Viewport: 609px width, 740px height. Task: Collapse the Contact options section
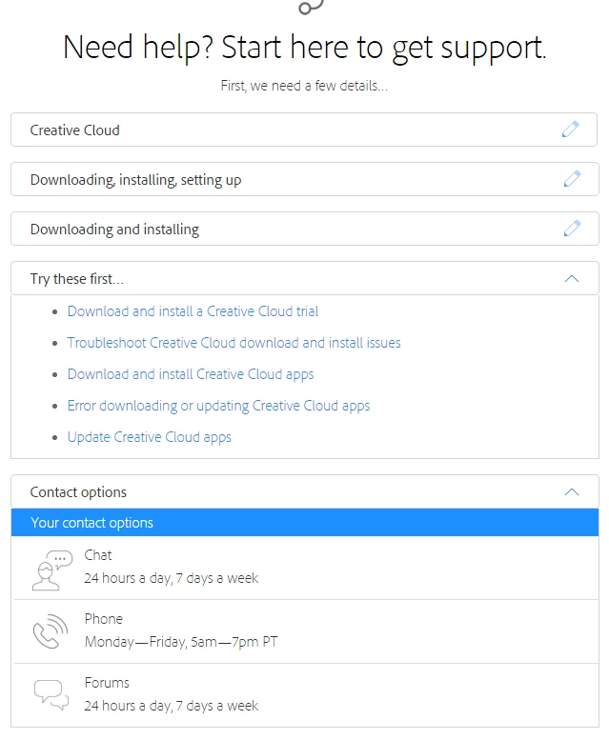pos(571,492)
